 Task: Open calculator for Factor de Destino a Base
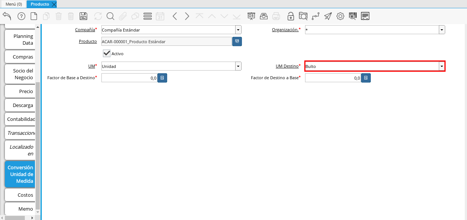366,78
